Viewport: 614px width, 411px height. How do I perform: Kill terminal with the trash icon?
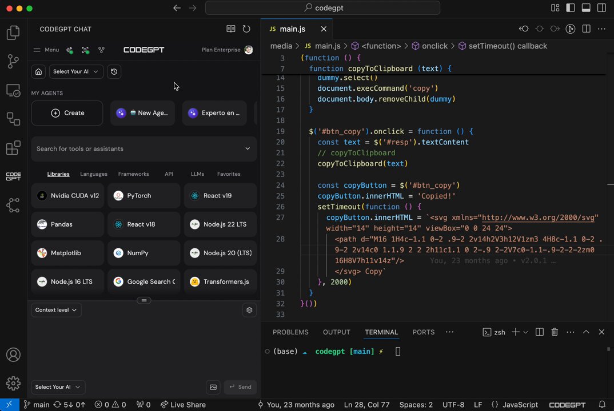point(555,332)
